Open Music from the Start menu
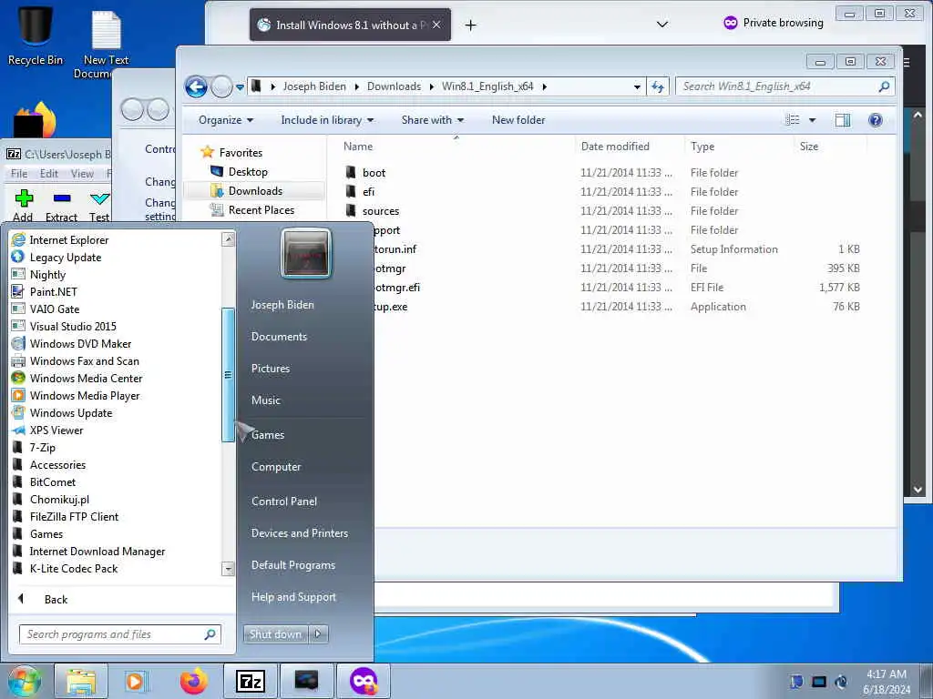933x699 pixels. coord(265,400)
